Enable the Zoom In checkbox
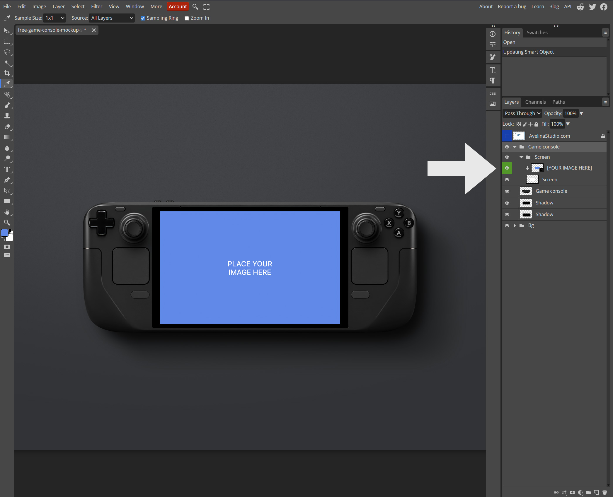The image size is (613, 497). [x=187, y=18]
